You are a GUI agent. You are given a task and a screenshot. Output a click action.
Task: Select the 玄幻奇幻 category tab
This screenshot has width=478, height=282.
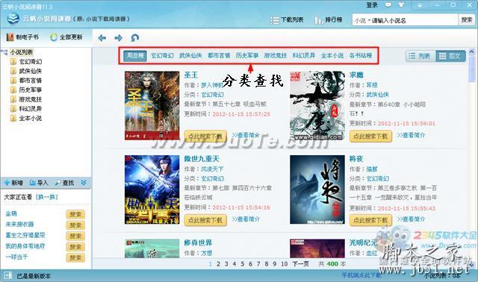(x=162, y=56)
